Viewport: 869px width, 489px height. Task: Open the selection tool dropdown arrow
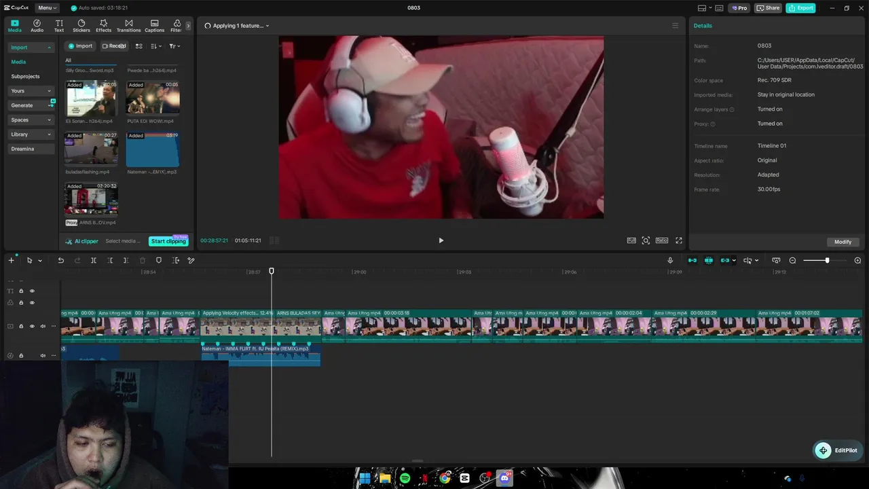coord(40,261)
